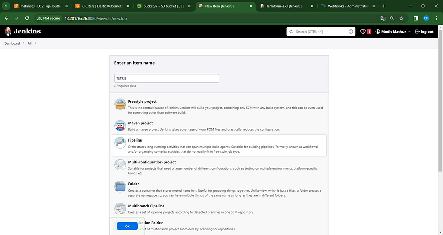Click the red notification badge showing 1
This screenshot has height=235, width=443.
[x=369, y=32]
